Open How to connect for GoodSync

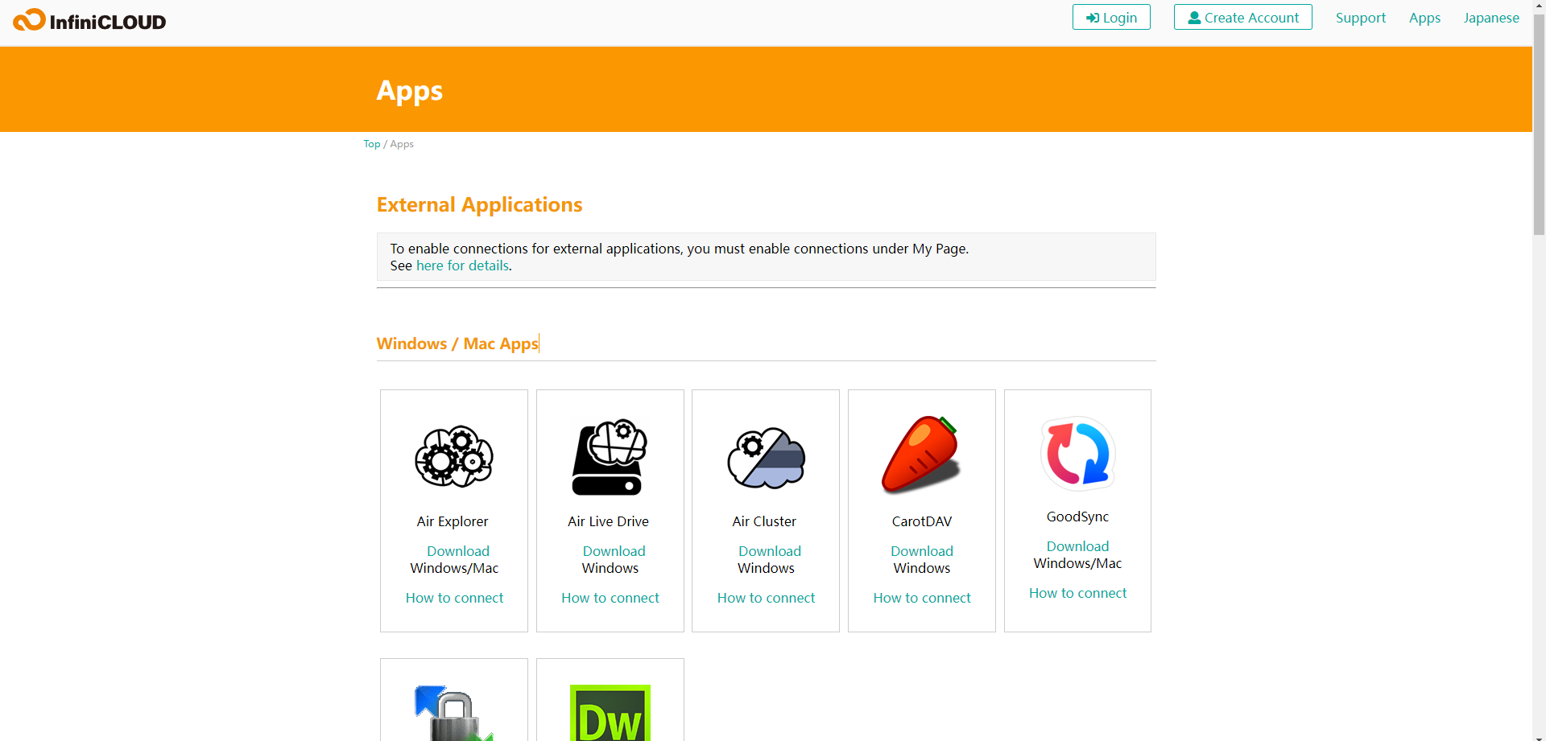pos(1077,593)
